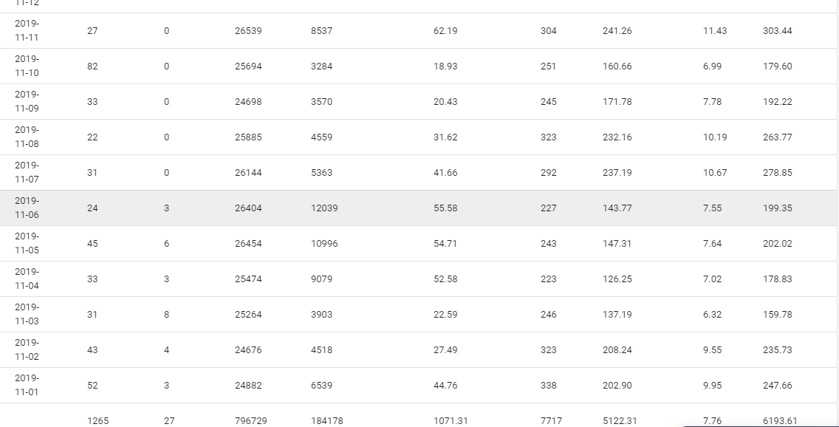Click the 62.19 value cell

[445, 31]
